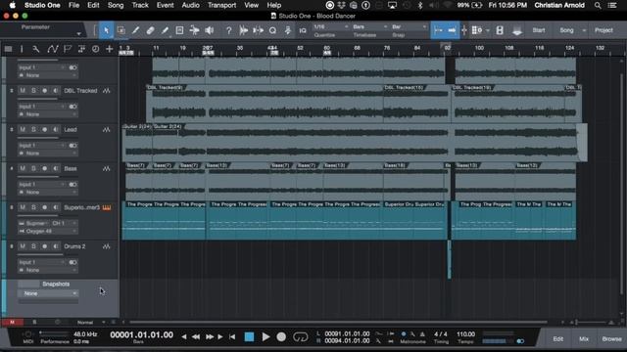Open the View menu

[x=251, y=5]
